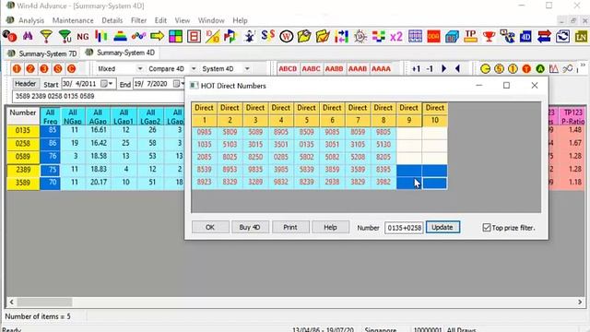Click the yellow right-arrow toolbar icon
590x332 pixels.
157,37
